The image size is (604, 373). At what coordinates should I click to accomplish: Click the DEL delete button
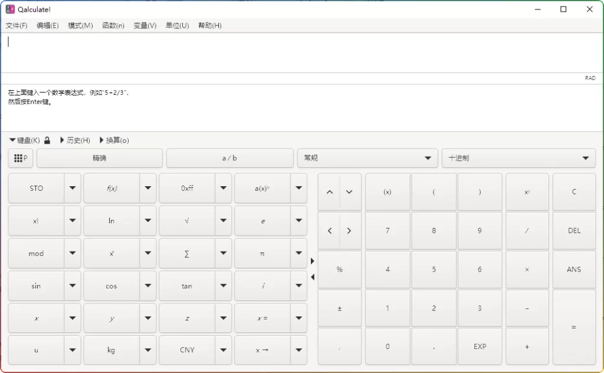pos(574,230)
